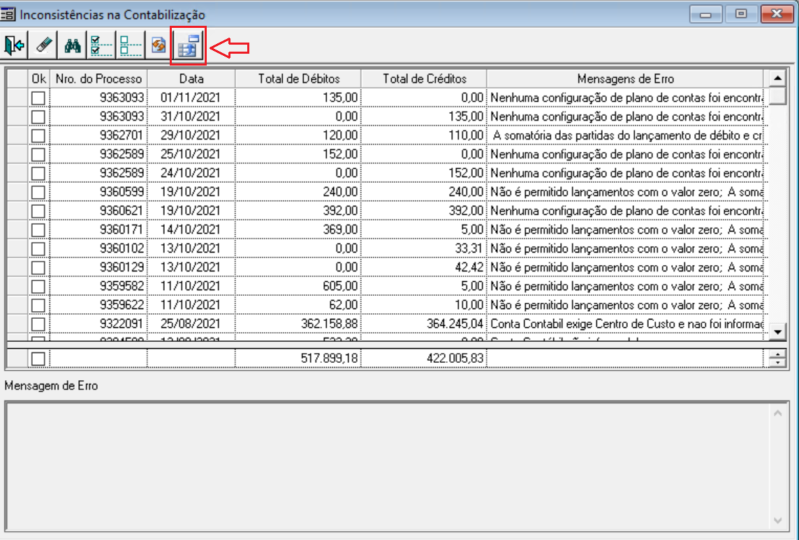The image size is (799, 540).
Task: Select error message 'A somatória das partidas'
Action: tap(625, 135)
